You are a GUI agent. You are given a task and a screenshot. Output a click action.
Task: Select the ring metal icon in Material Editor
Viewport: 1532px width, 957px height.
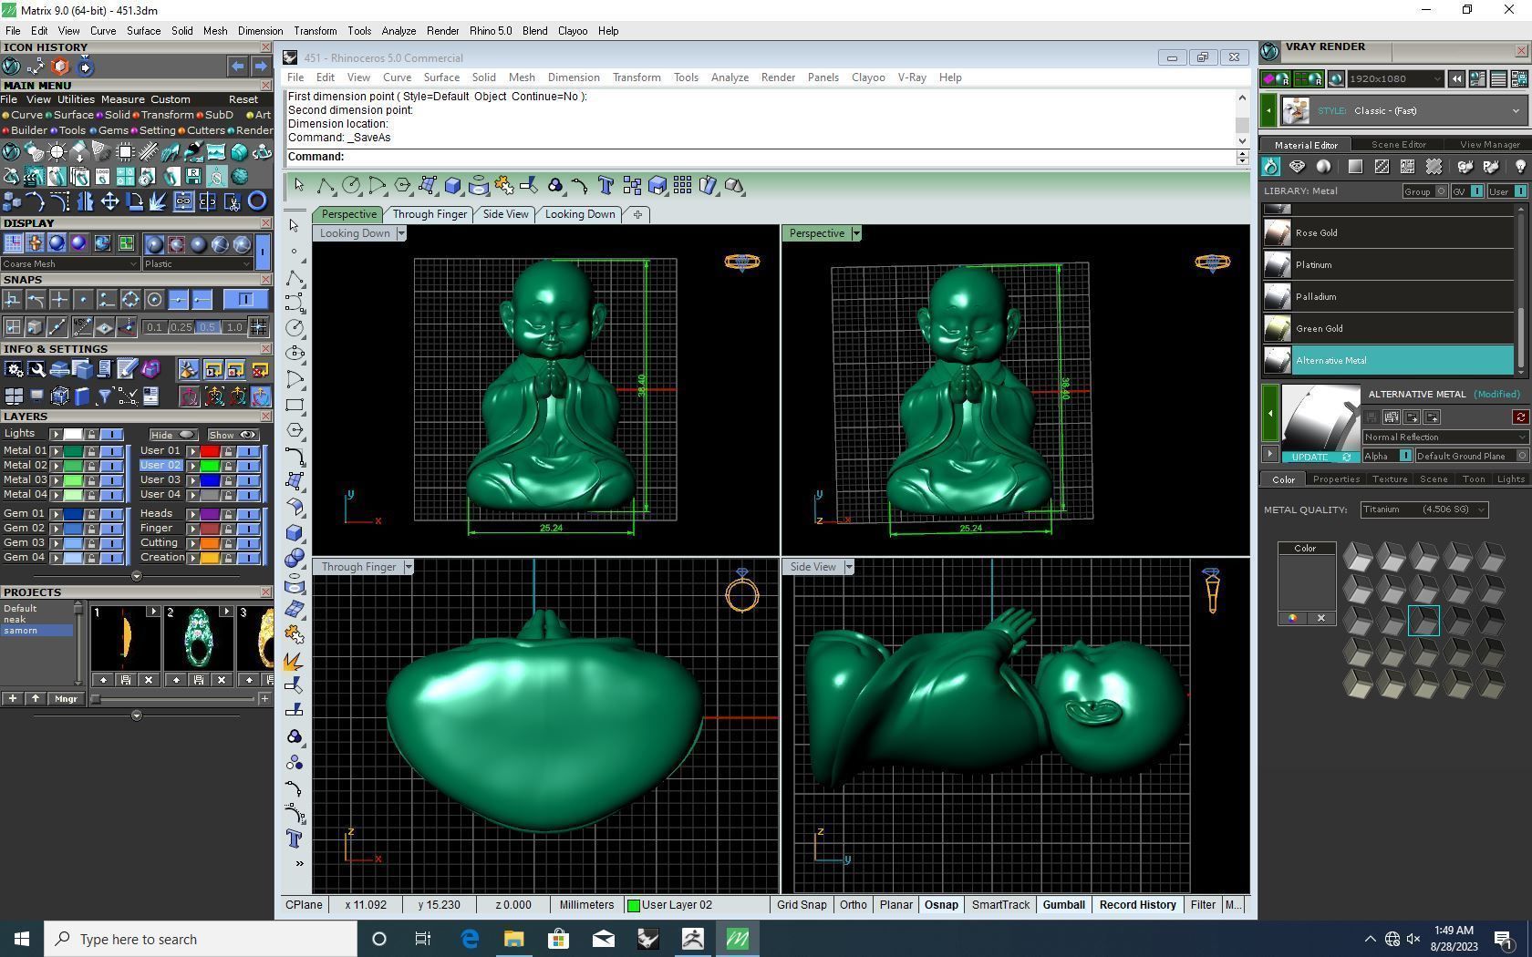1270,167
